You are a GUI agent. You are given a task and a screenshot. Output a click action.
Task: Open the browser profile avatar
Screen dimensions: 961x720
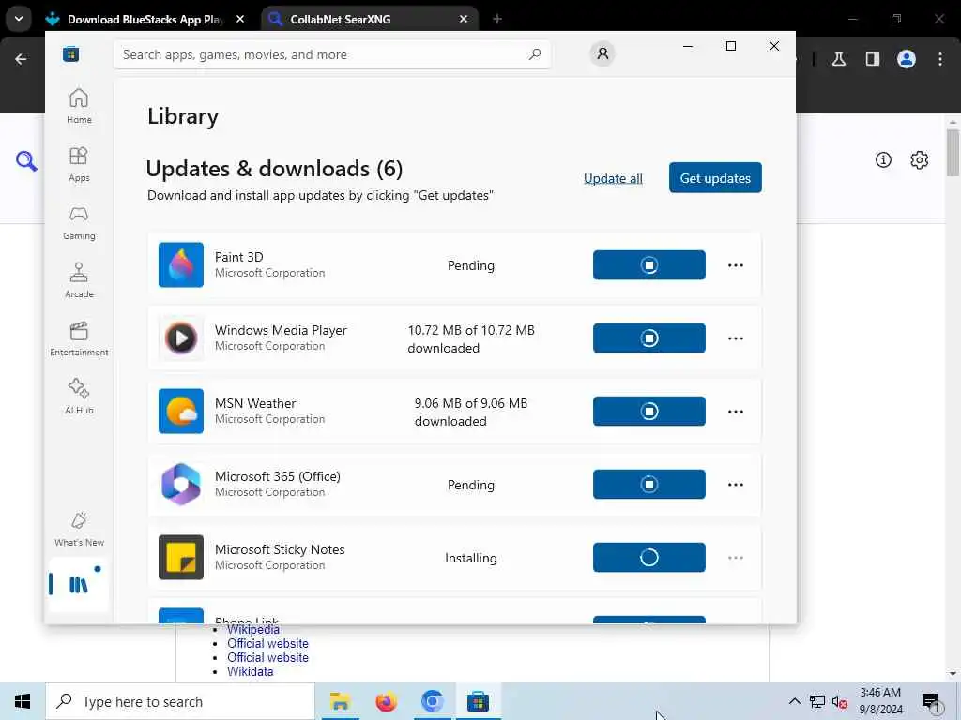[907, 59]
